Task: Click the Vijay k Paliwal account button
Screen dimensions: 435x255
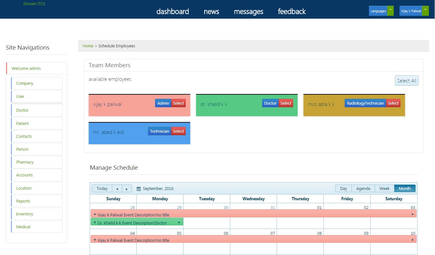Action: click(411, 11)
